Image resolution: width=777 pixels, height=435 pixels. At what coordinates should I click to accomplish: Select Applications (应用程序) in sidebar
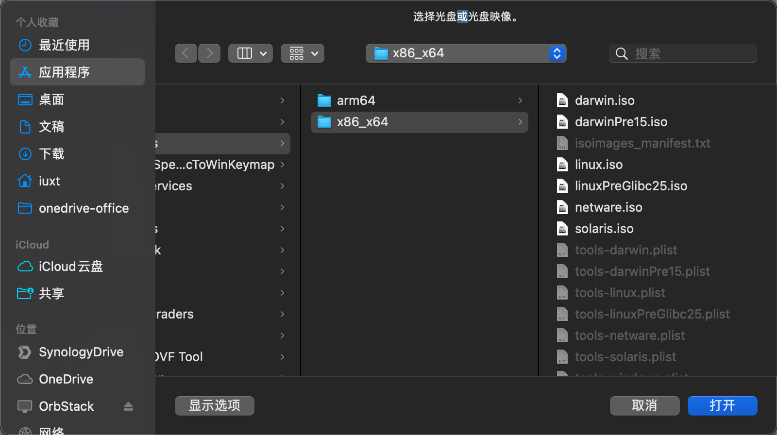tap(77, 72)
